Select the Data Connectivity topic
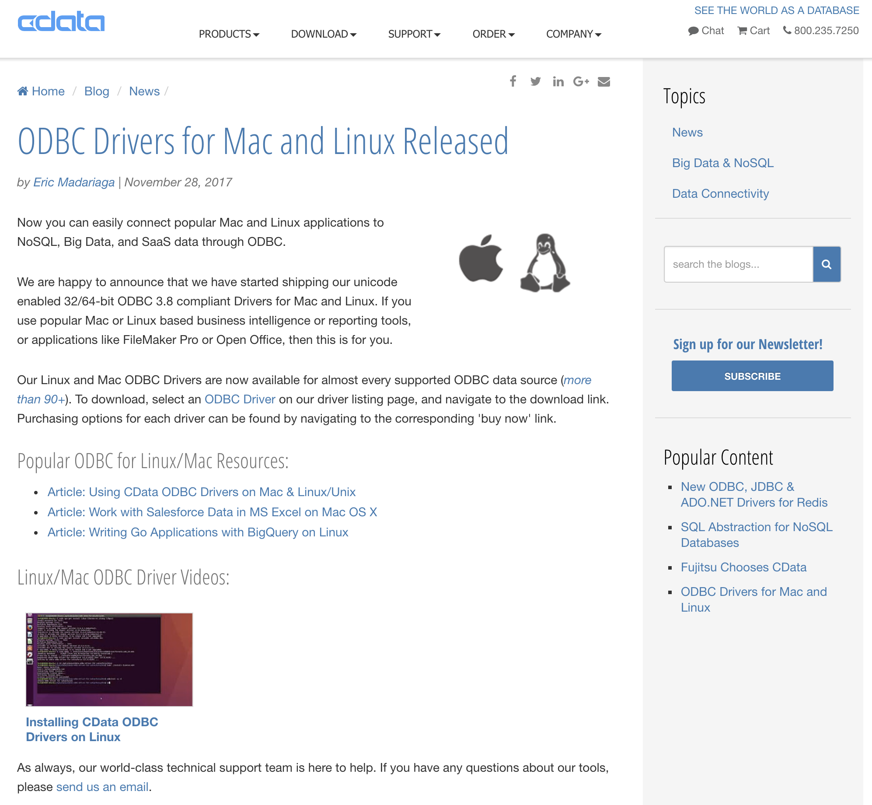872x805 pixels. pyautogui.click(x=720, y=193)
